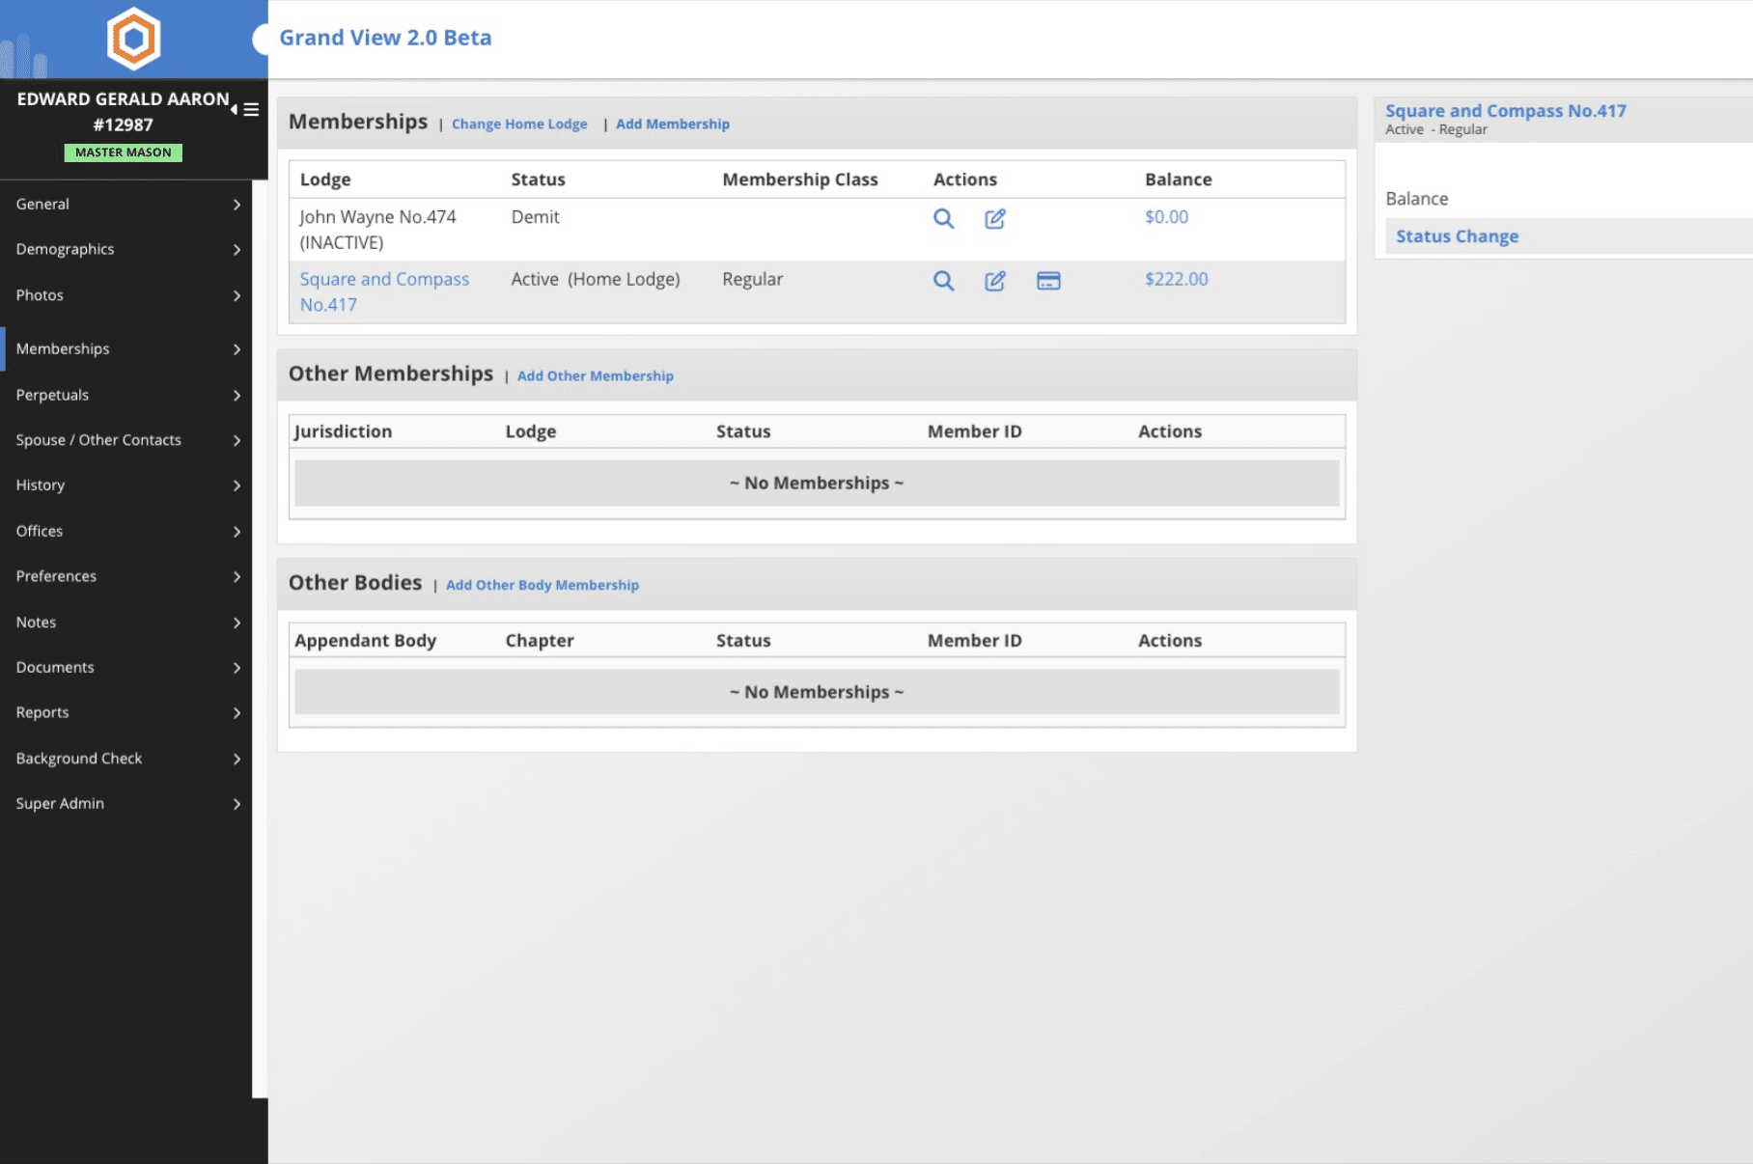The width and height of the screenshot is (1753, 1164).
Task: Click the Regular membership class cell
Action: [752, 279]
